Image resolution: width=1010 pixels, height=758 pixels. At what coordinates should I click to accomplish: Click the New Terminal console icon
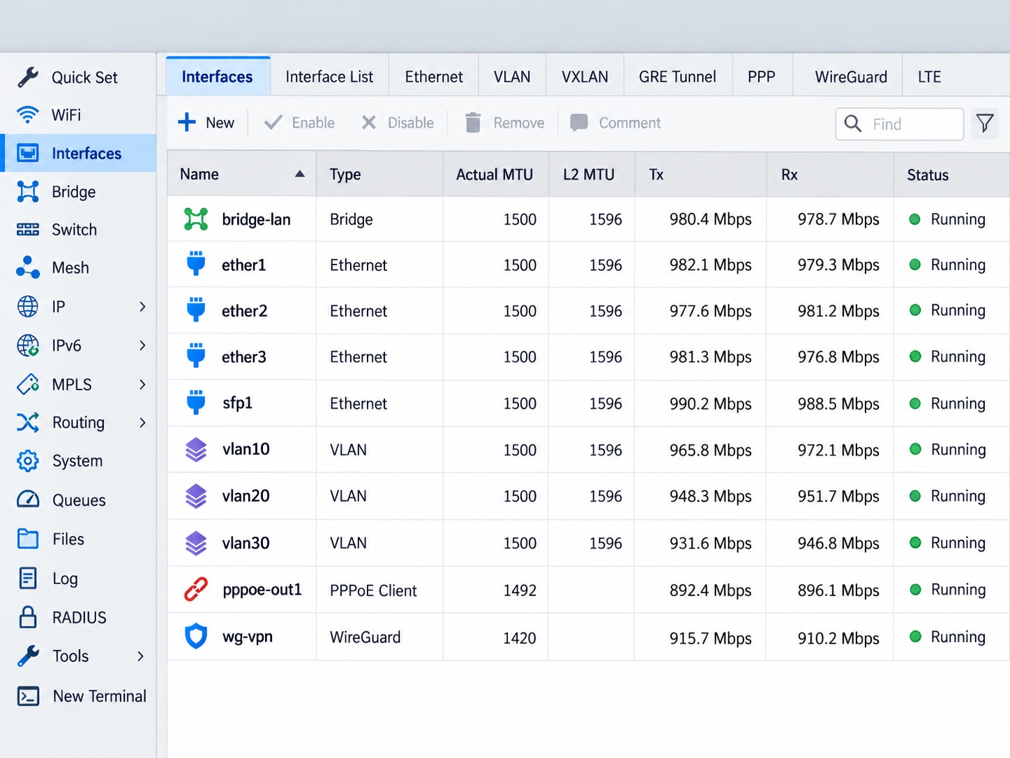28,696
